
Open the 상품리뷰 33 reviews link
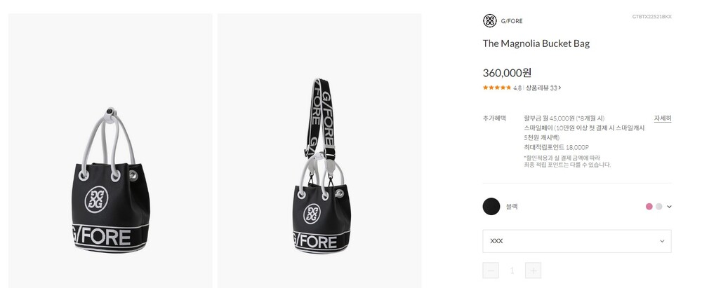[541, 88]
